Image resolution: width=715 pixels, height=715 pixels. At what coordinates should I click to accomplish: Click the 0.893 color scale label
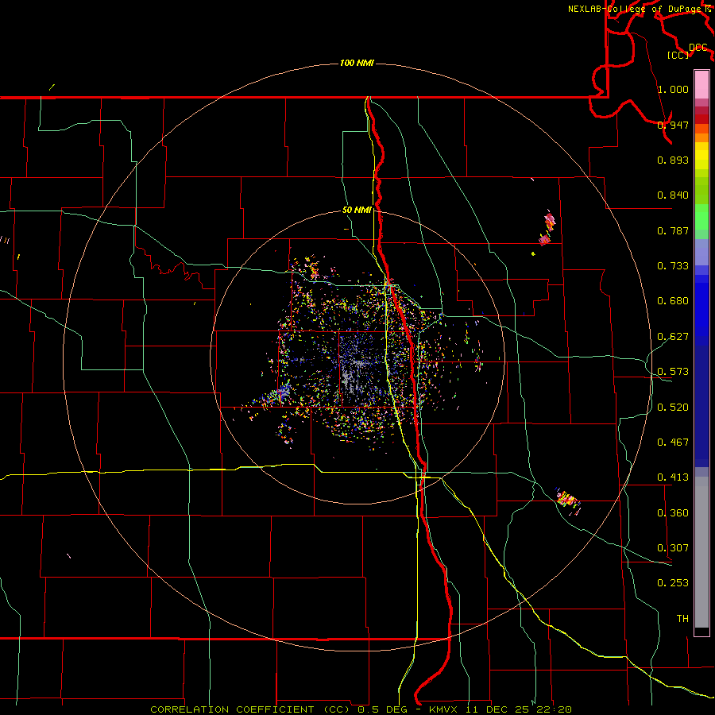(673, 160)
